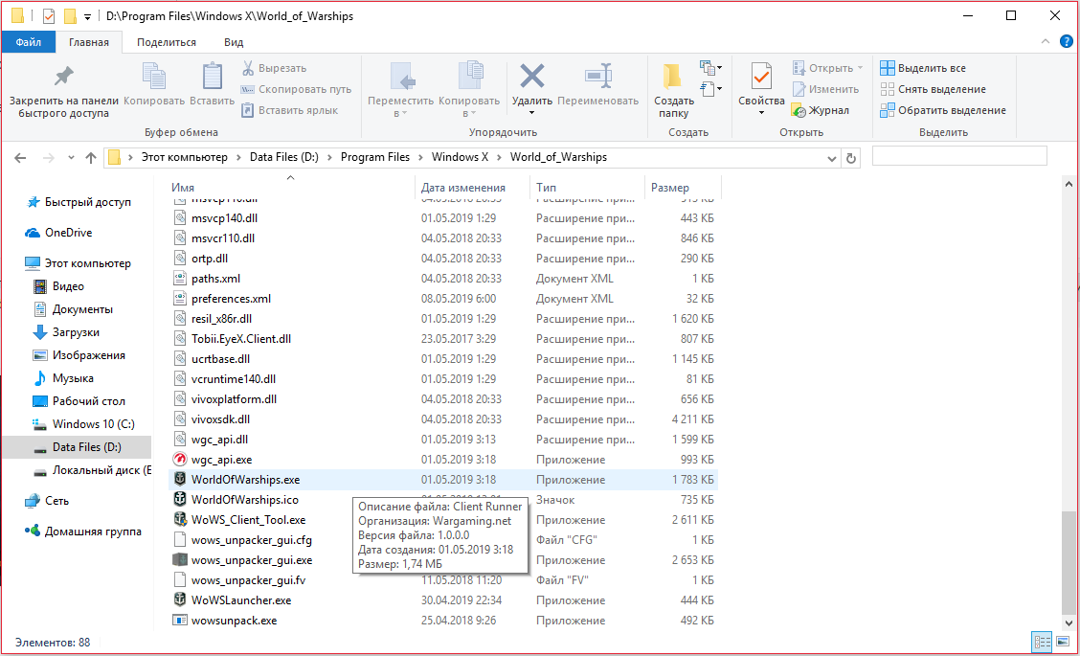
Task: Switch to the Home (Главная) ribbon tab
Action: click(89, 42)
